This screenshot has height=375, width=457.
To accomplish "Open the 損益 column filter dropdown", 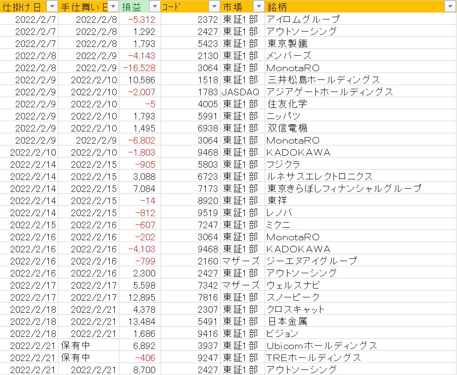I will point(155,7).
